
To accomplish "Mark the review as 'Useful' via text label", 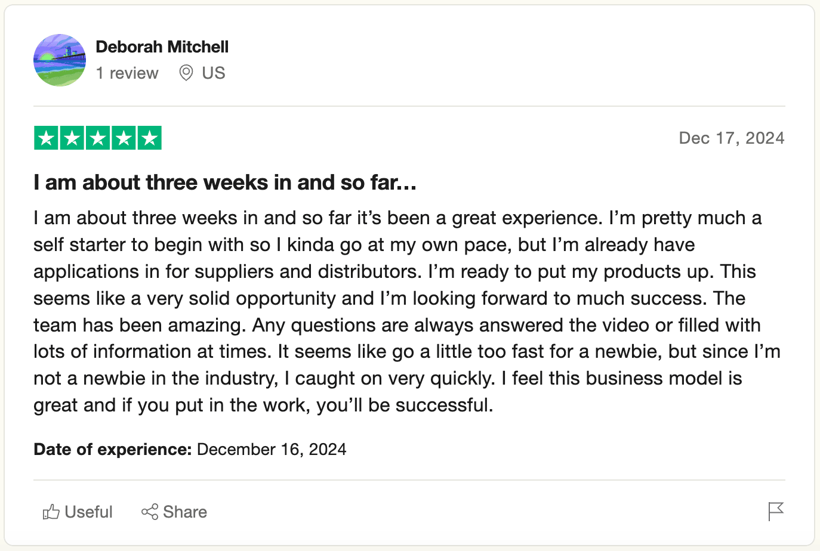I will [x=88, y=512].
